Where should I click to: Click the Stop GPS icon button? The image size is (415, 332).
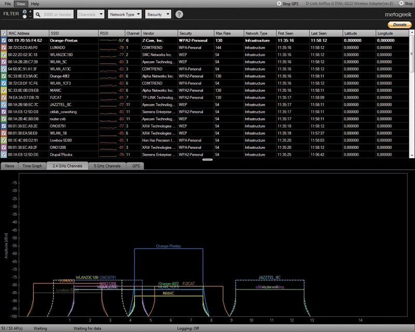click(279, 4)
